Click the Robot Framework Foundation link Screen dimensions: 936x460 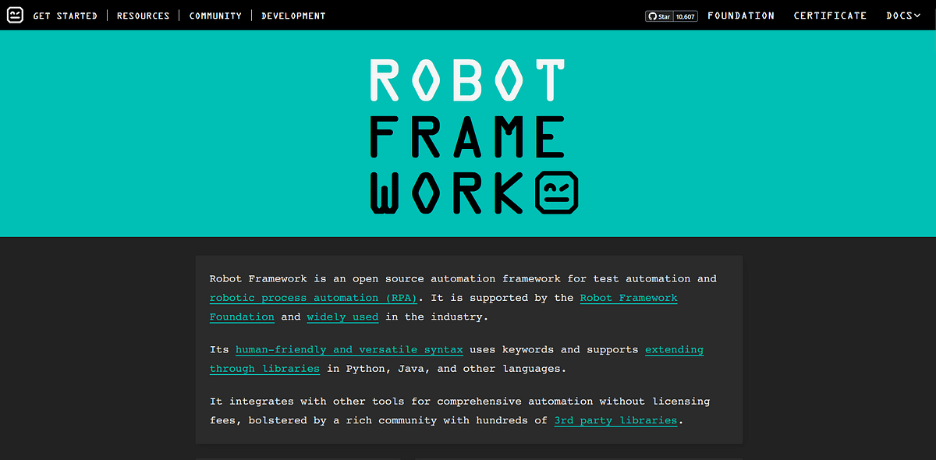click(x=629, y=298)
